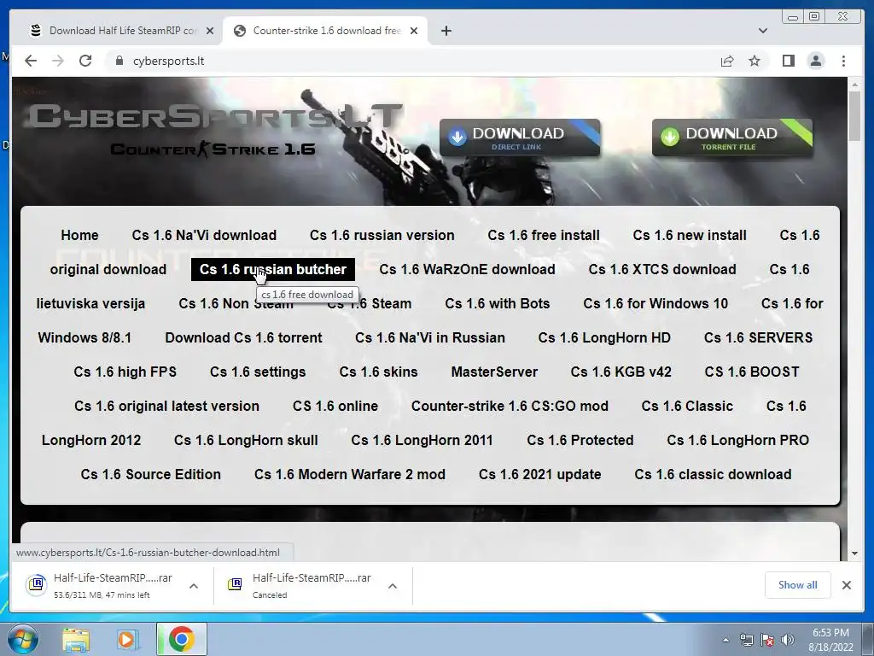Open the tab search dropdown arrow
This screenshot has width=874, height=656.
pyautogui.click(x=763, y=31)
